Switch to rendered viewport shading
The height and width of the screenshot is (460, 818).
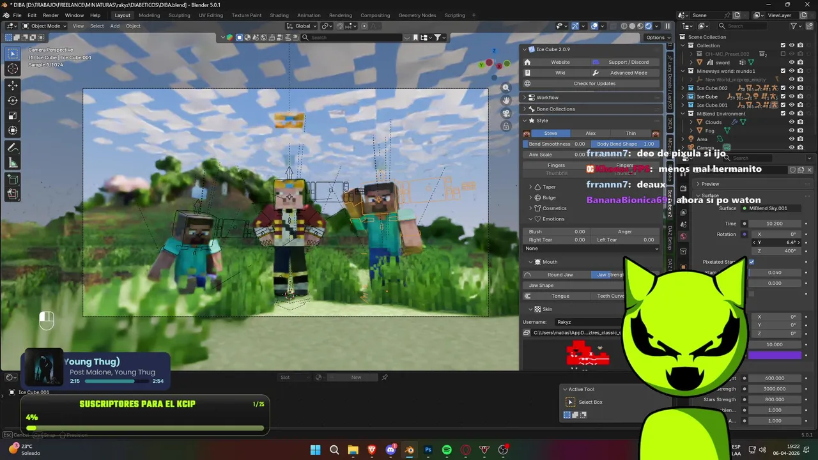click(x=649, y=26)
